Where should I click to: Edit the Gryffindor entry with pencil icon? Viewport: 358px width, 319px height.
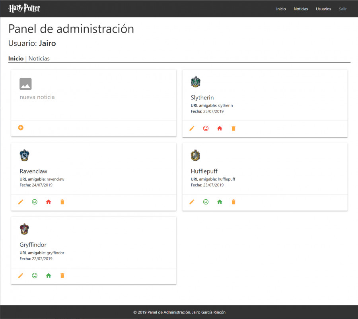[x=21, y=276]
